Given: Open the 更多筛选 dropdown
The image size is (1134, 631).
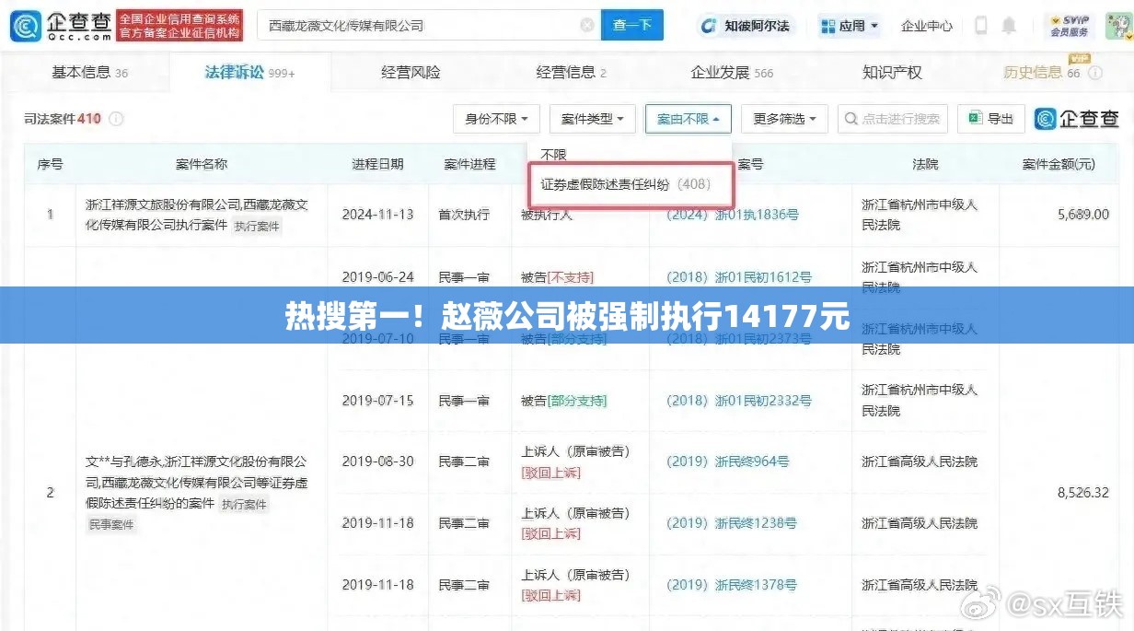Looking at the screenshot, I should tap(784, 119).
